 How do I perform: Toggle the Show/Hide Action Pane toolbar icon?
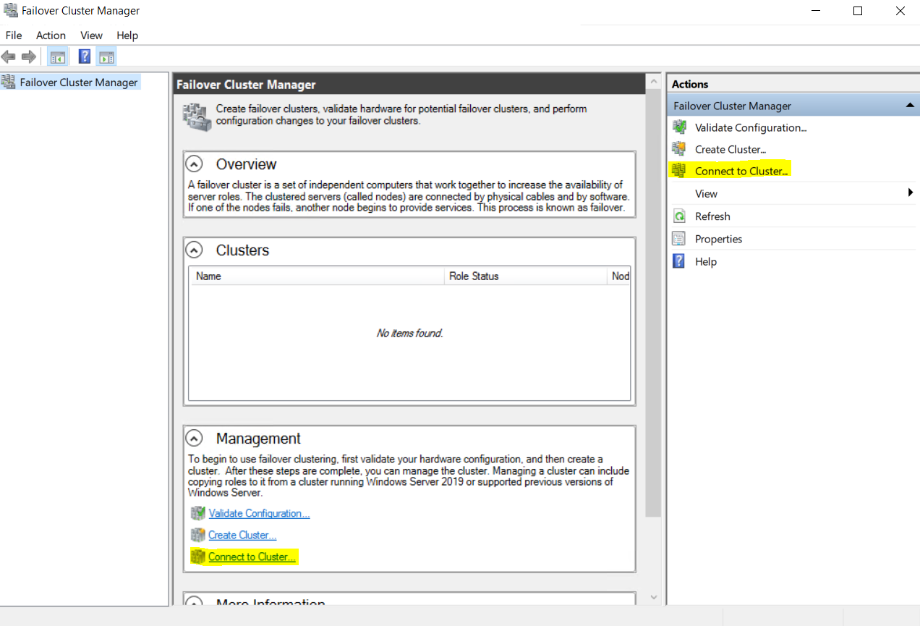106,56
